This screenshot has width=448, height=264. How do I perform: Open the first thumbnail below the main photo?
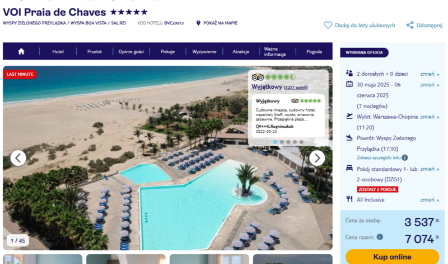pyautogui.click(x=43, y=259)
